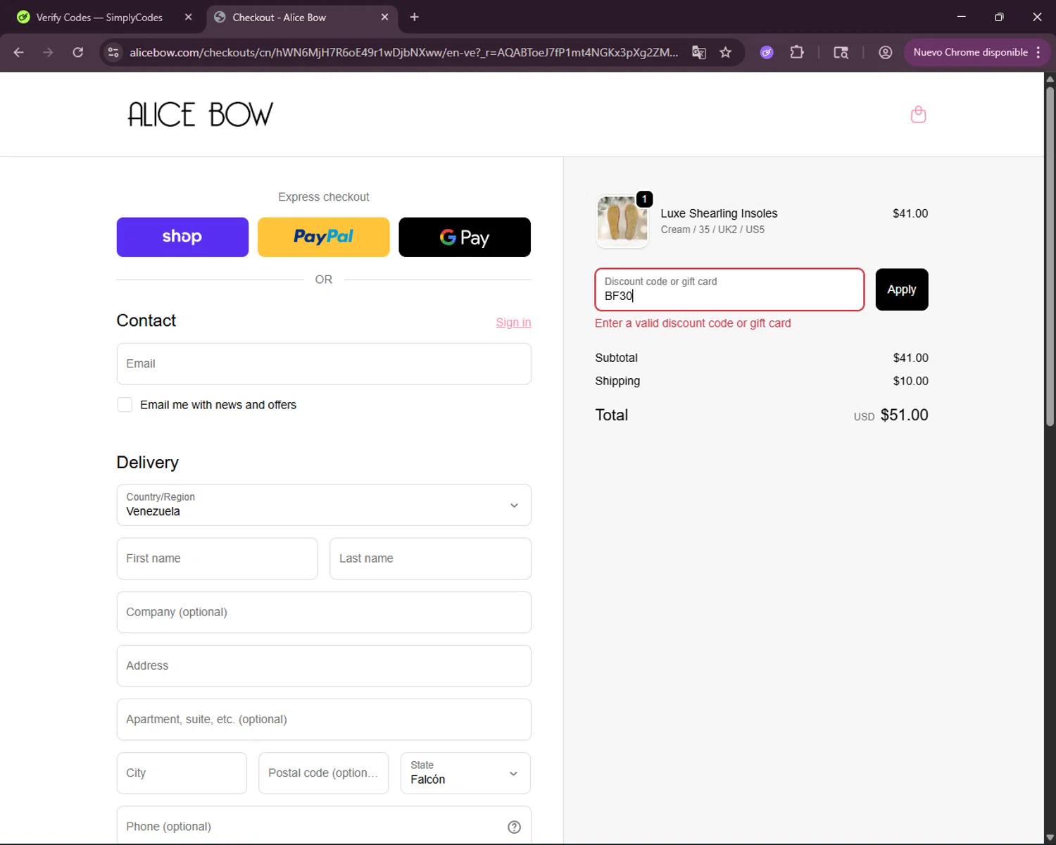1056x845 pixels.
Task: Click the Apartment, suite, etc. field
Action: click(x=324, y=720)
